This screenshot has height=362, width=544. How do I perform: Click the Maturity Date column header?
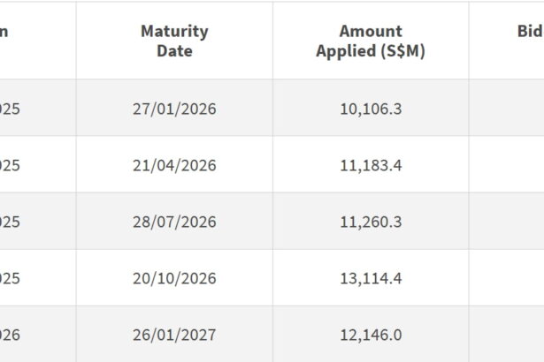tap(174, 41)
